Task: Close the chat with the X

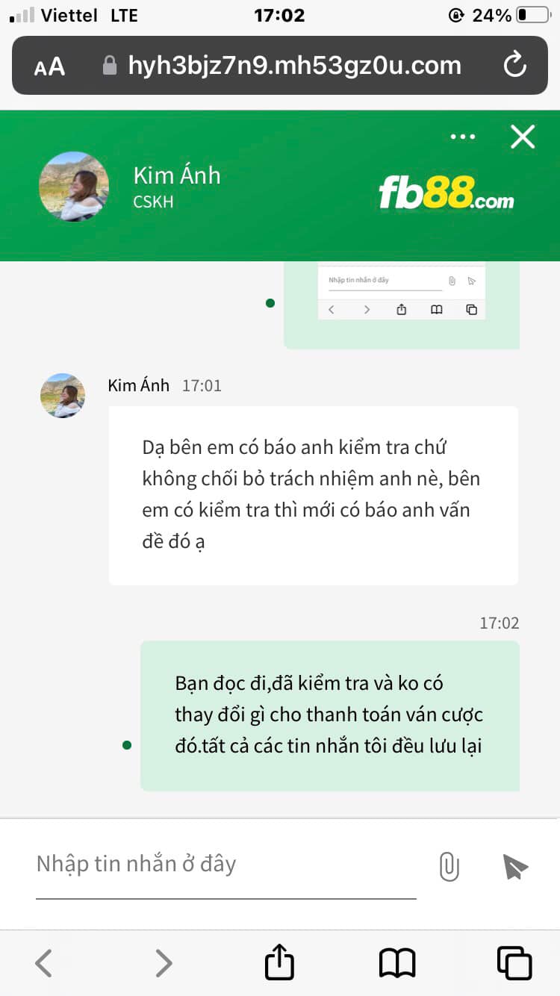Action: [x=523, y=137]
